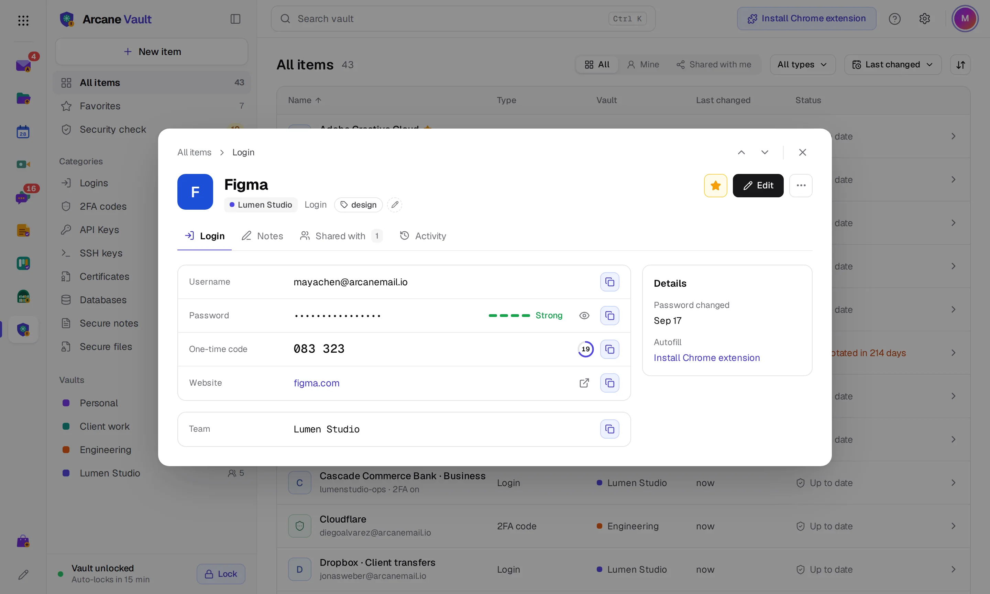
Task: Go to previous item with up chevron
Action: pos(741,152)
